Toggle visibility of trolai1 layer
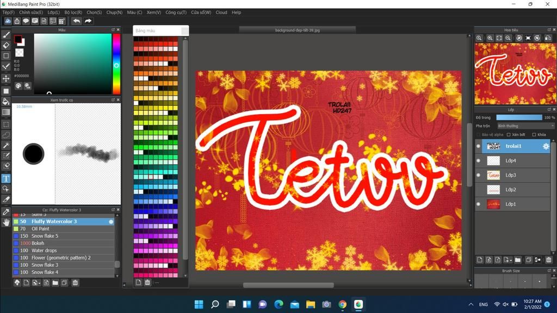557x313 pixels. (478, 146)
